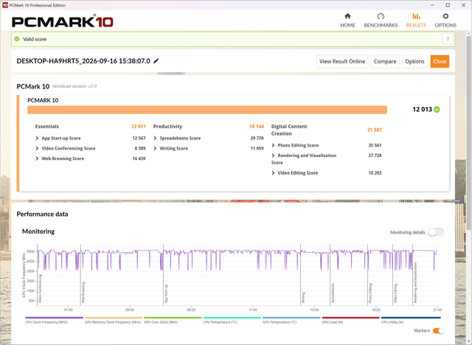Turn off the Markers switch

click(438, 330)
